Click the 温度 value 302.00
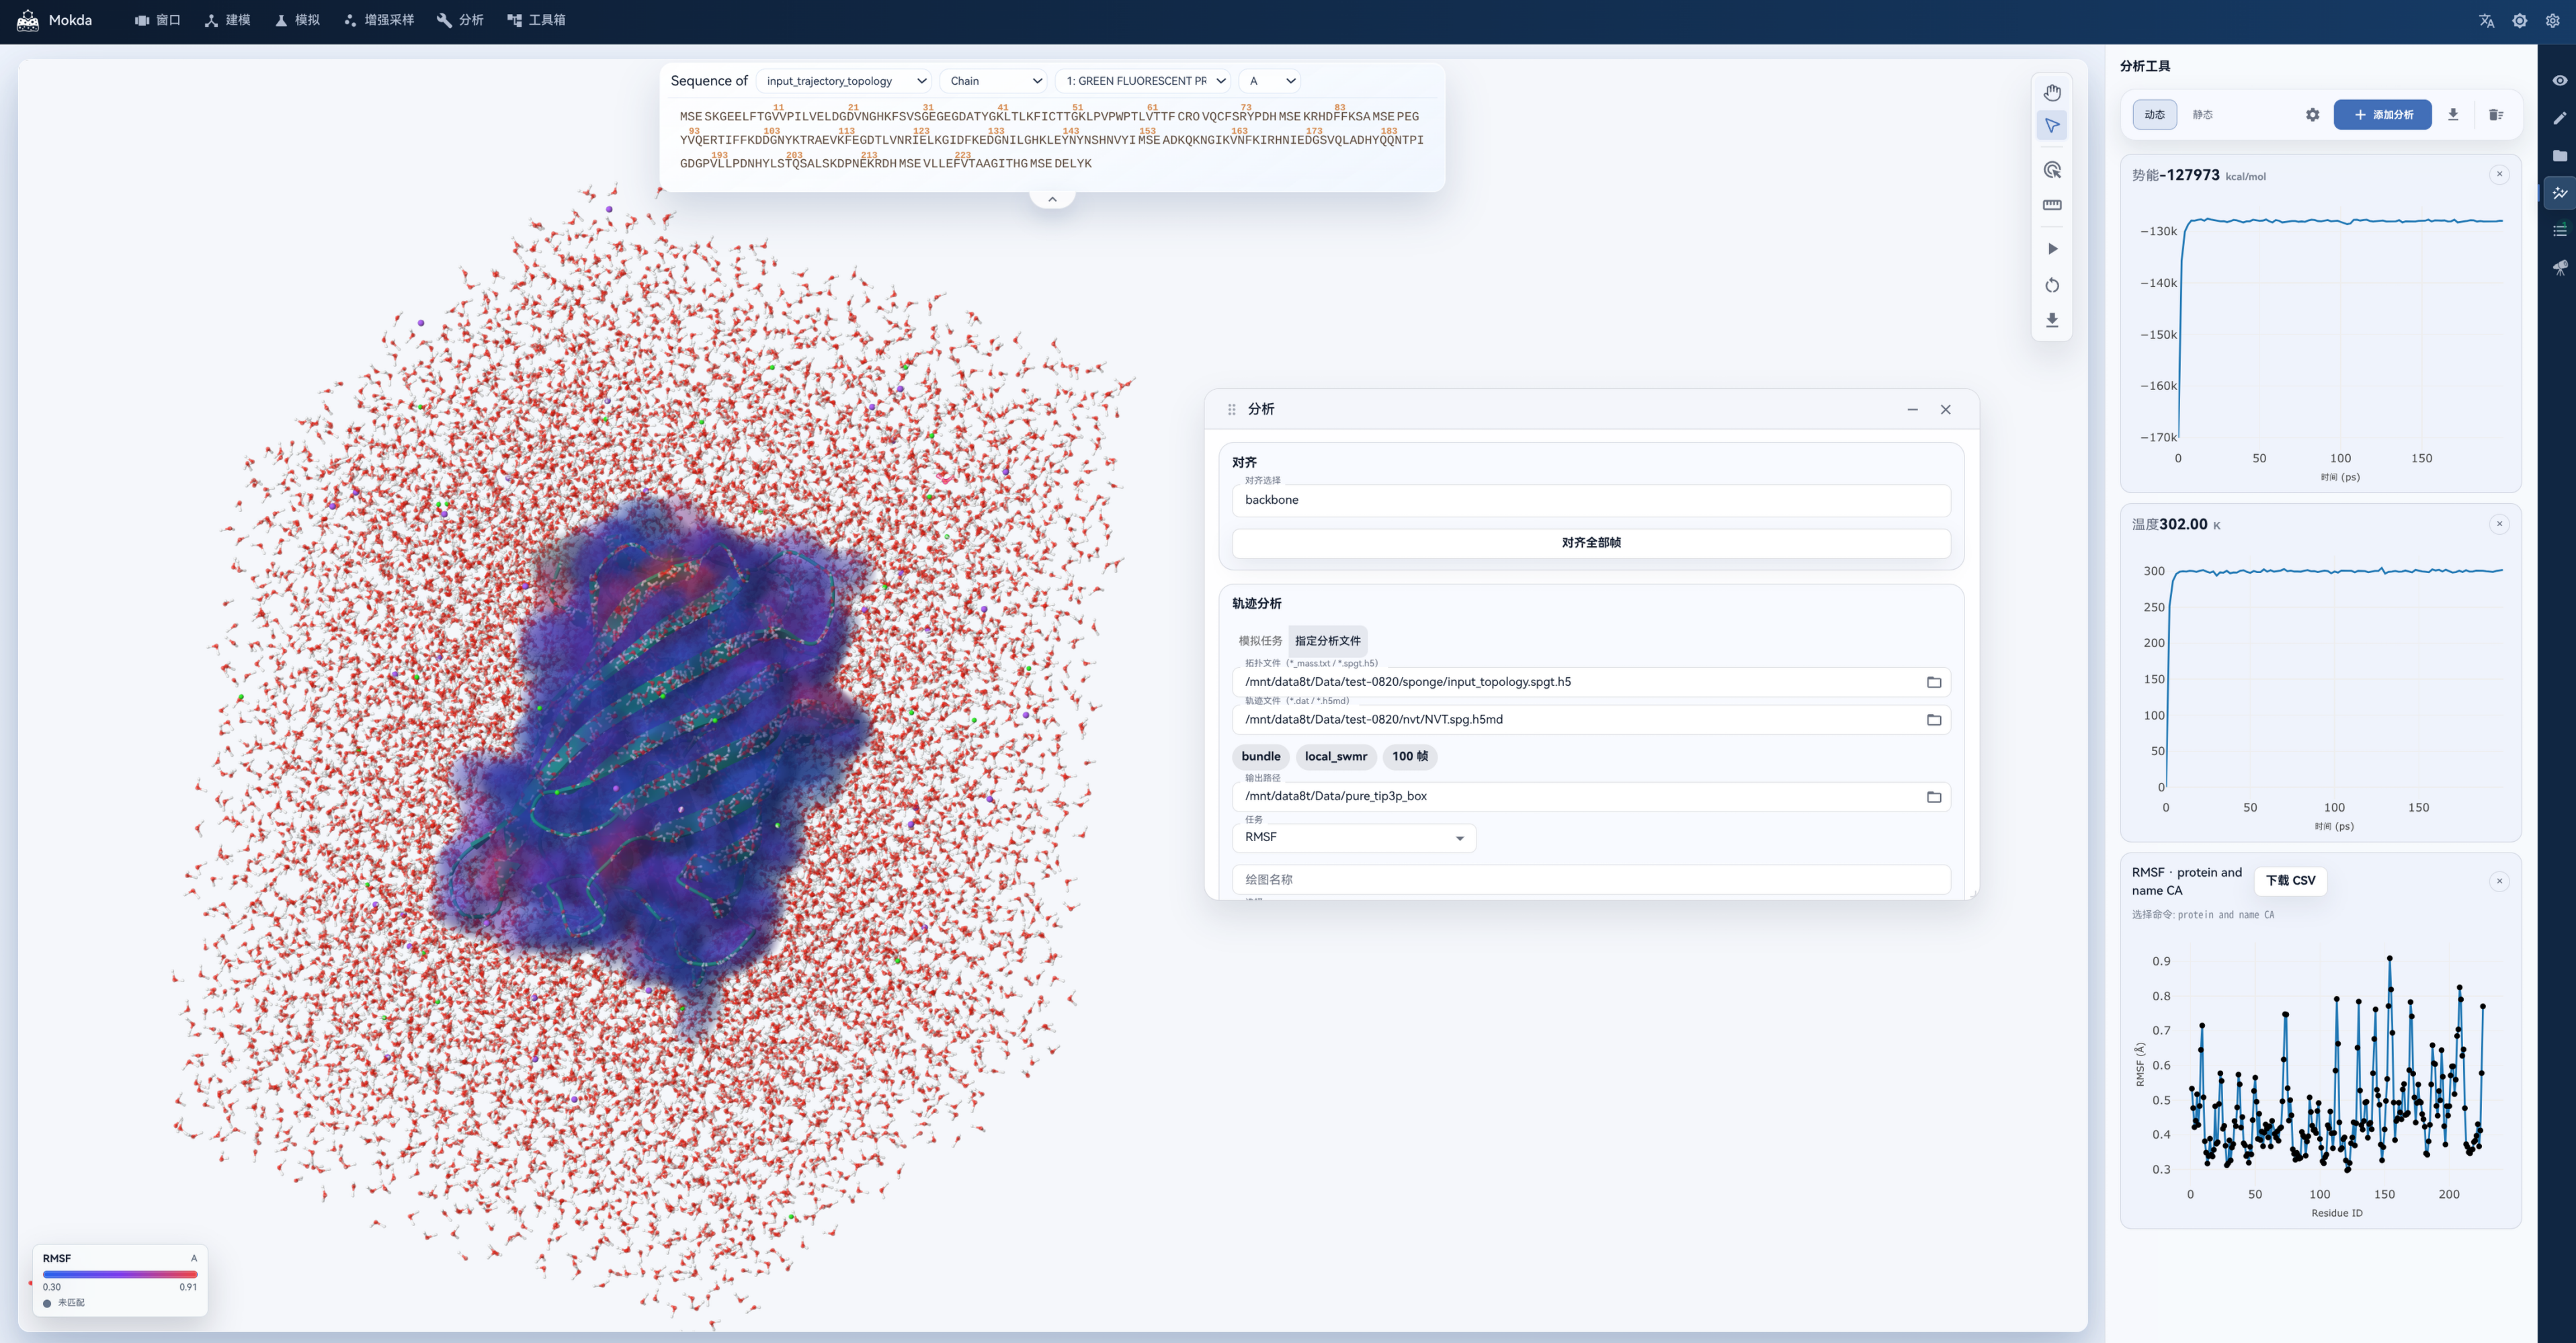 coord(2183,524)
